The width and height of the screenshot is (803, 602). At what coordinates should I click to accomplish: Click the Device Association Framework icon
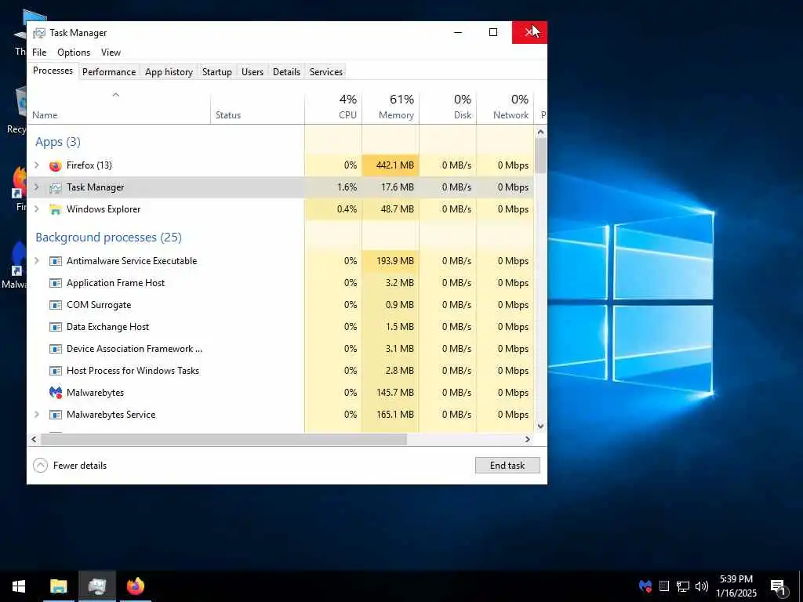56,349
